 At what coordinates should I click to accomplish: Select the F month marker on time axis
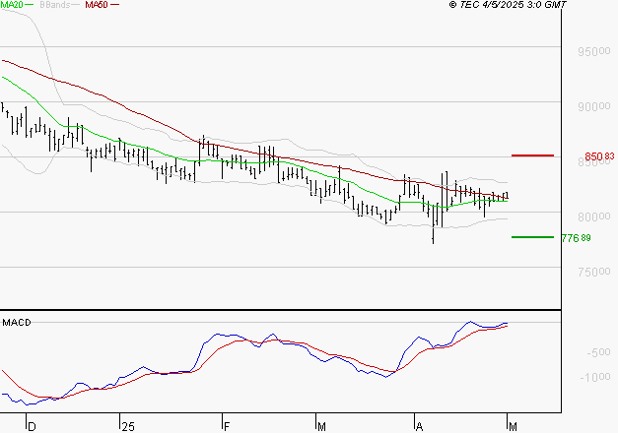(x=225, y=427)
